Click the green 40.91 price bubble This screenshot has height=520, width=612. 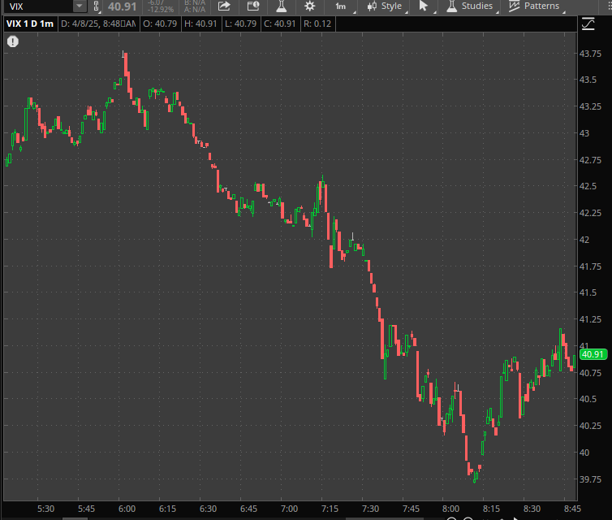coord(593,354)
